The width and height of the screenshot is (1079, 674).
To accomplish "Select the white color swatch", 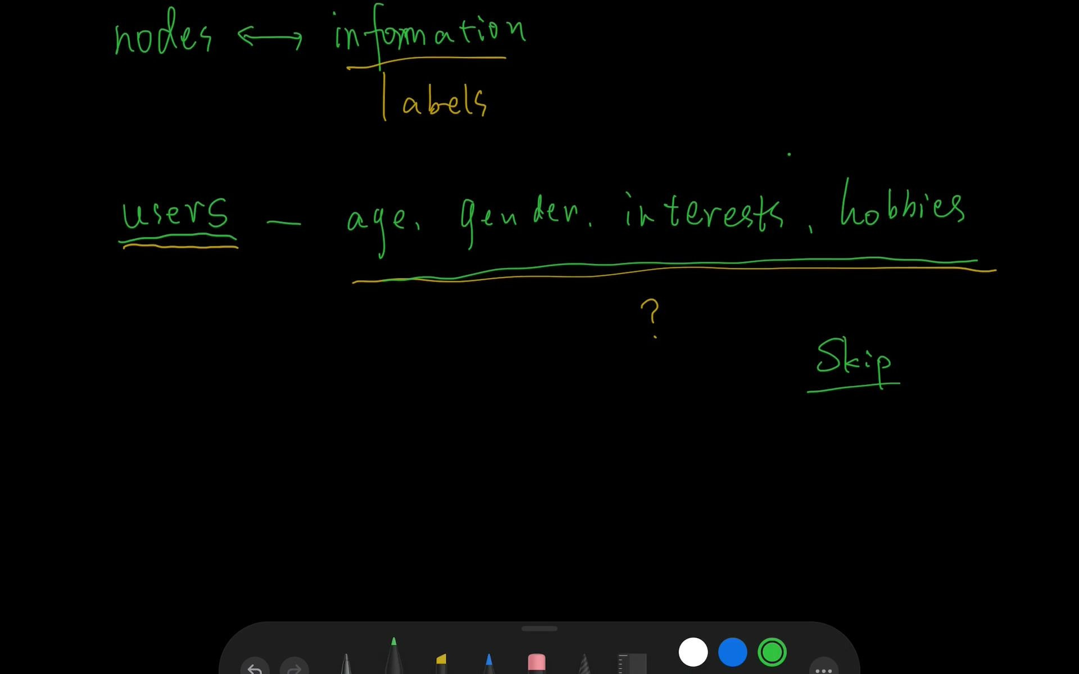I will pos(692,652).
